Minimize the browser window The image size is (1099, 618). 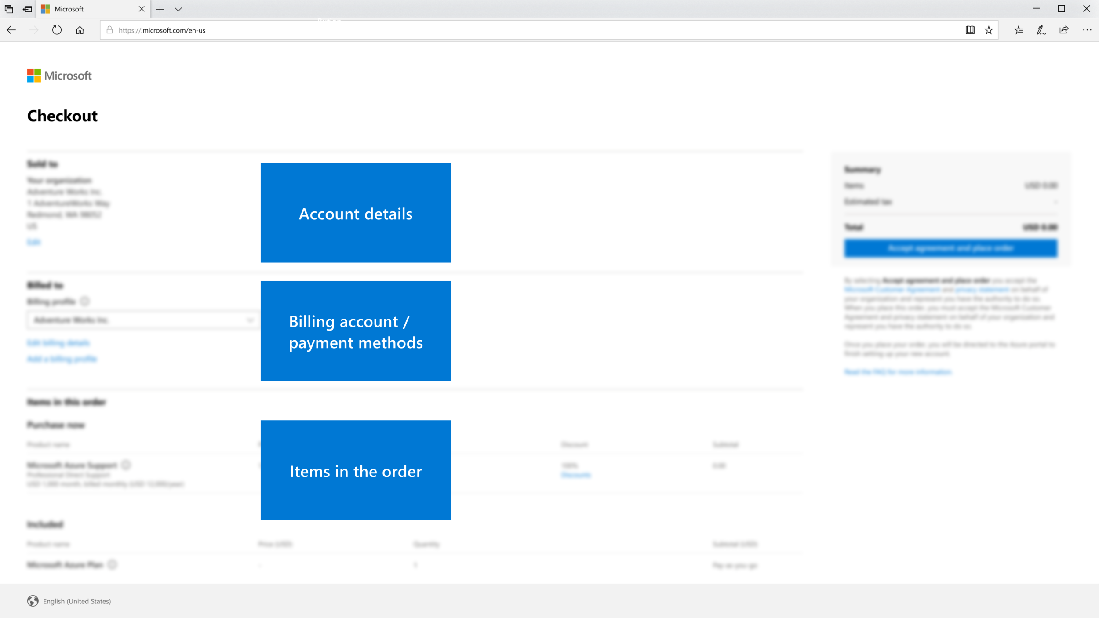tap(1036, 9)
